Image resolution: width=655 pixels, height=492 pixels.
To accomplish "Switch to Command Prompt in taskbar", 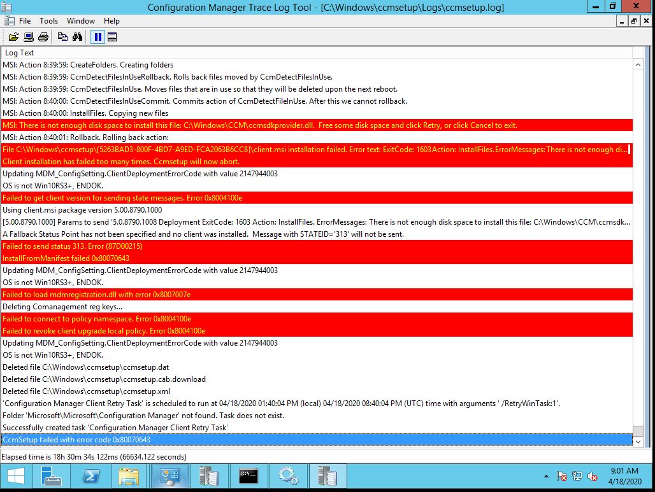I will click(x=248, y=476).
